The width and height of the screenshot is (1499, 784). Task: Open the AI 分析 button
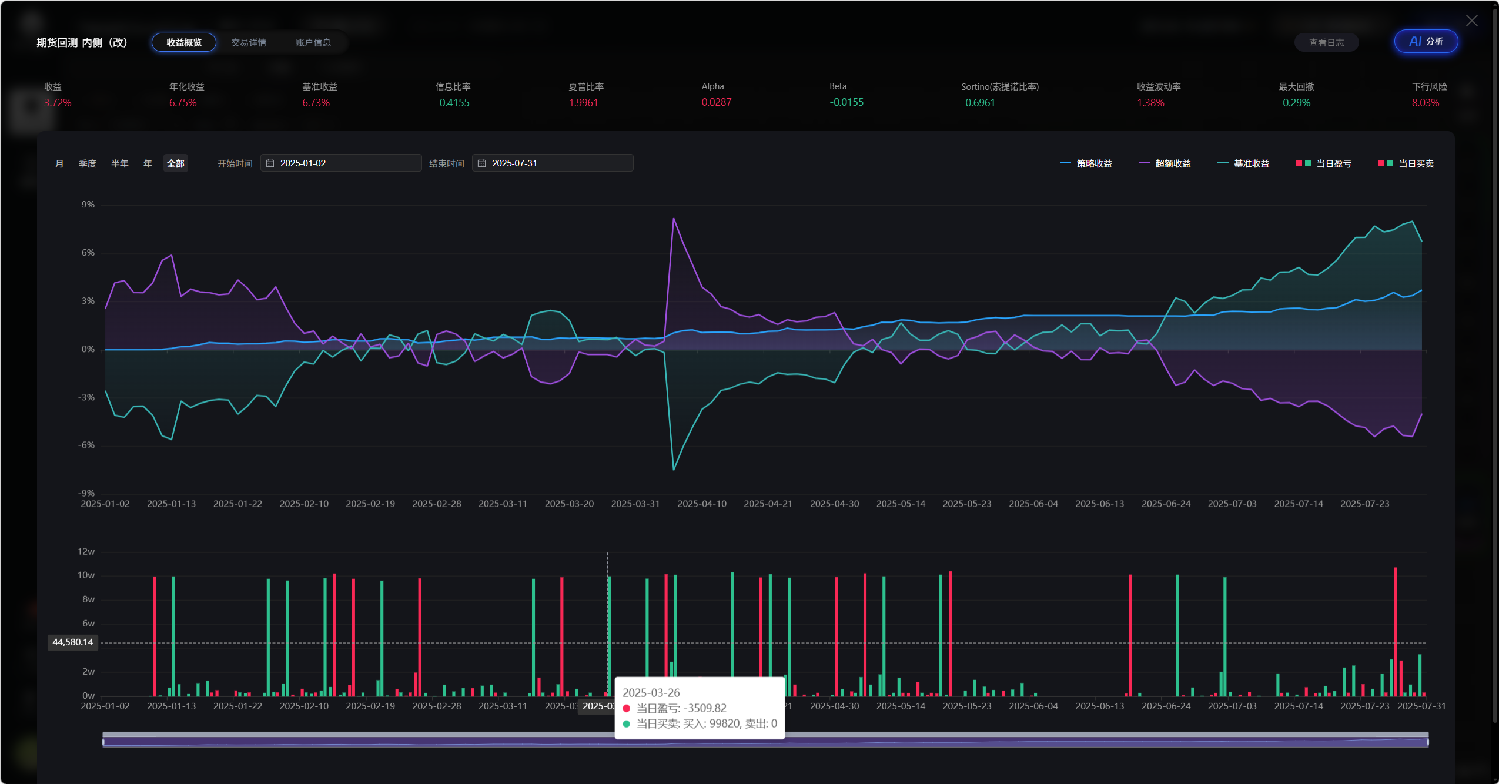1426,42
